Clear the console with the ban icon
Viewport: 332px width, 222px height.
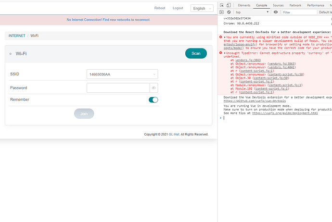pos(230,12)
